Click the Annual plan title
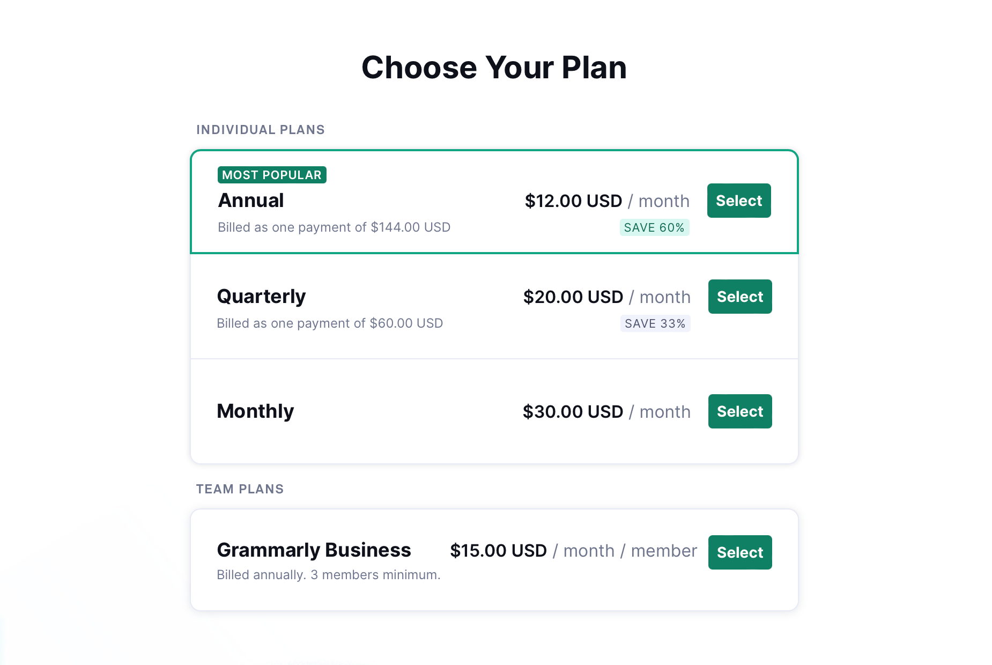The image size is (992, 665). 251,201
